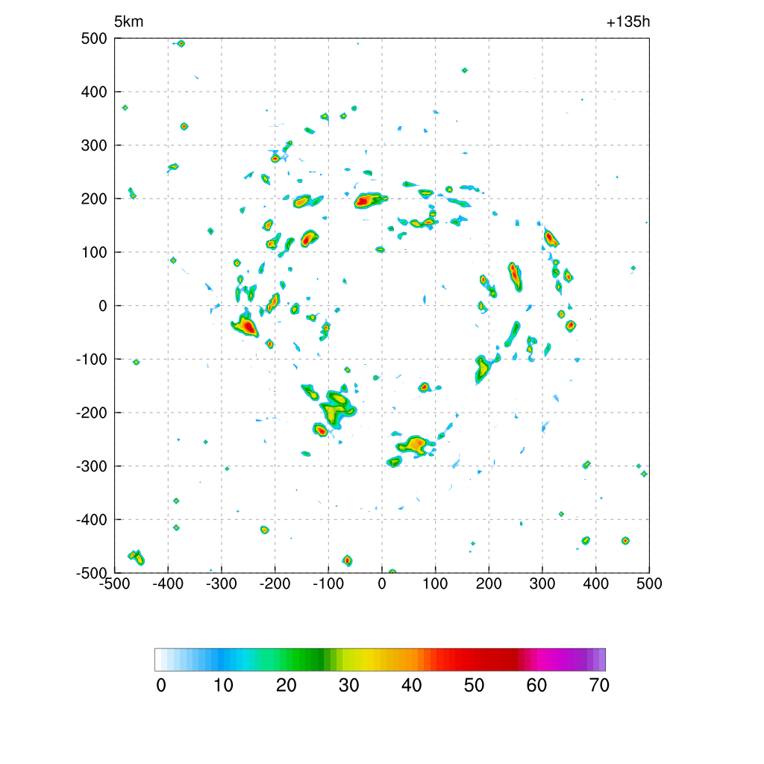
Task: Click color scale label "0"
Action: pyautogui.click(x=161, y=686)
